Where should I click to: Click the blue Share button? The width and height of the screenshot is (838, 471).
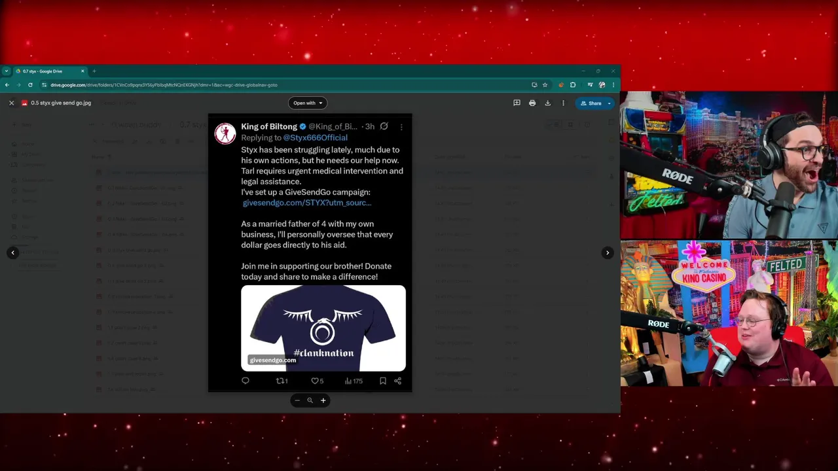591,103
